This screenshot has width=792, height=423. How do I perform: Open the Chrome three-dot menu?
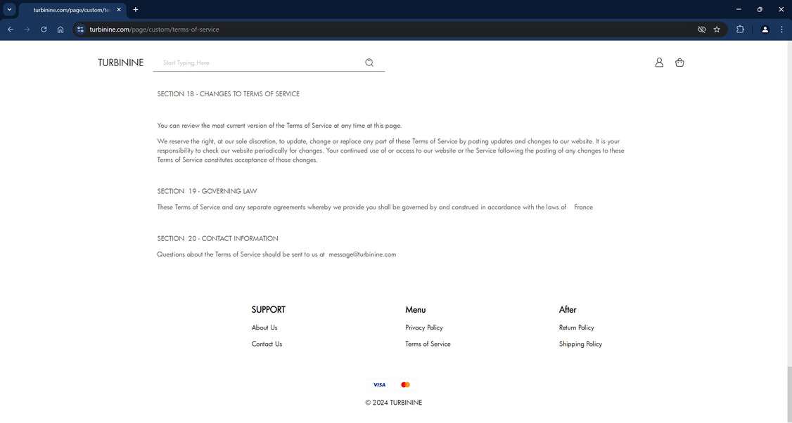point(781,30)
